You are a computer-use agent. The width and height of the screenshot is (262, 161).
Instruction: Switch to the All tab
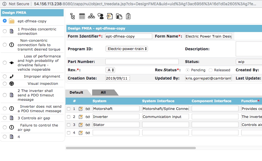[x=103, y=93]
